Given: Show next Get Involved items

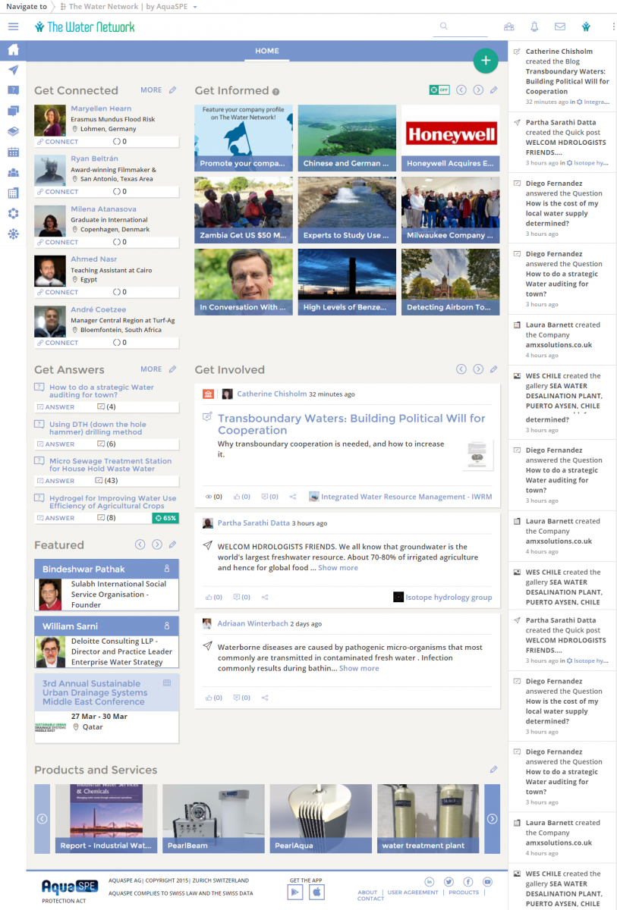Looking at the screenshot, I should [x=478, y=369].
